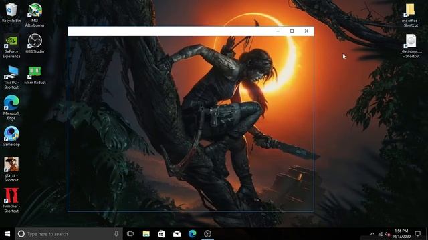428x240 pixels.
Task: Open File Explorer from the taskbar
Action: tap(146, 234)
